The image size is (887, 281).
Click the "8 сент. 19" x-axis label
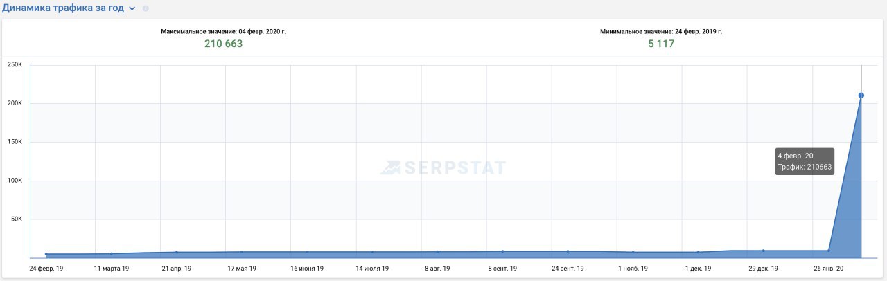[x=502, y=268]
